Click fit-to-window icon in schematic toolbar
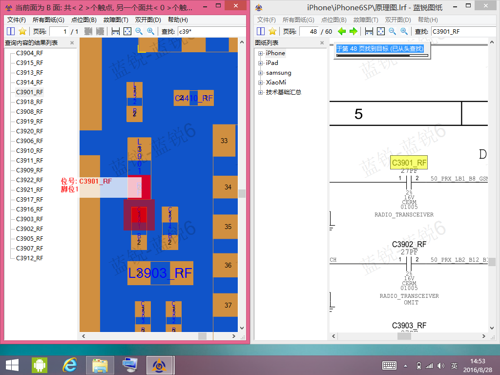Screen dimensions: 500x375 (x=381, y=31)
